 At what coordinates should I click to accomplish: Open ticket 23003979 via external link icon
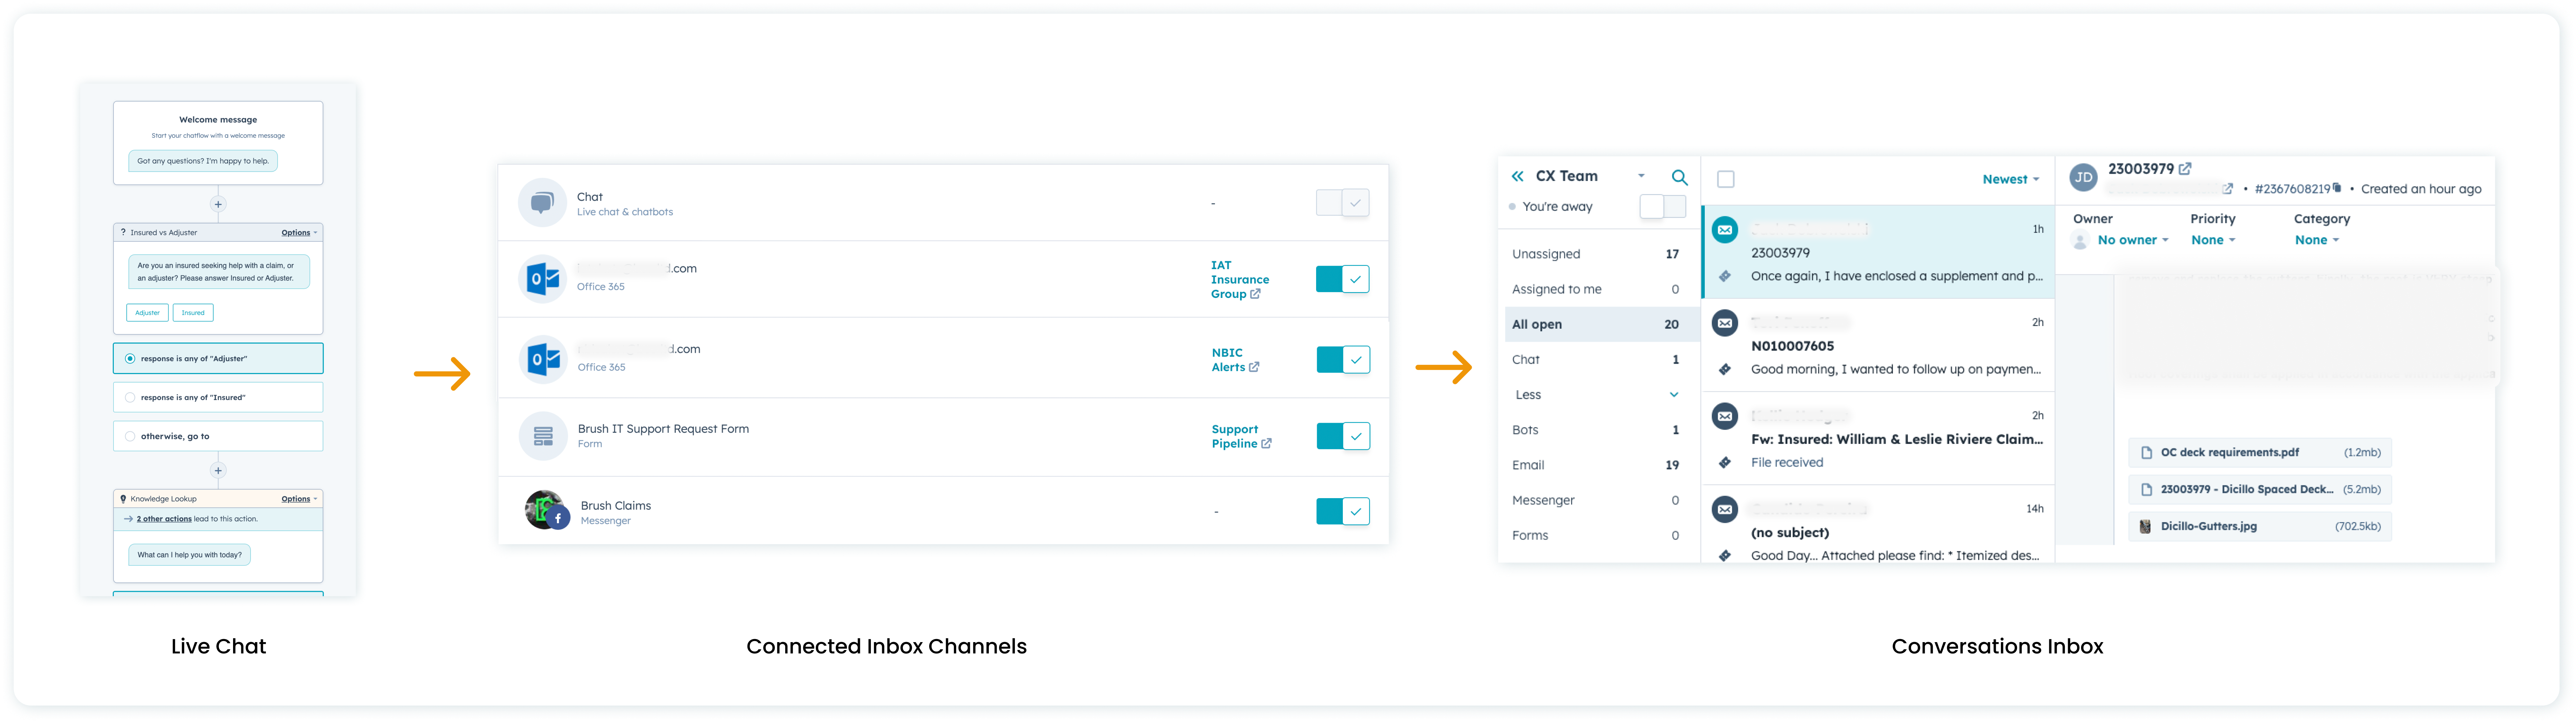point(2185,169)
